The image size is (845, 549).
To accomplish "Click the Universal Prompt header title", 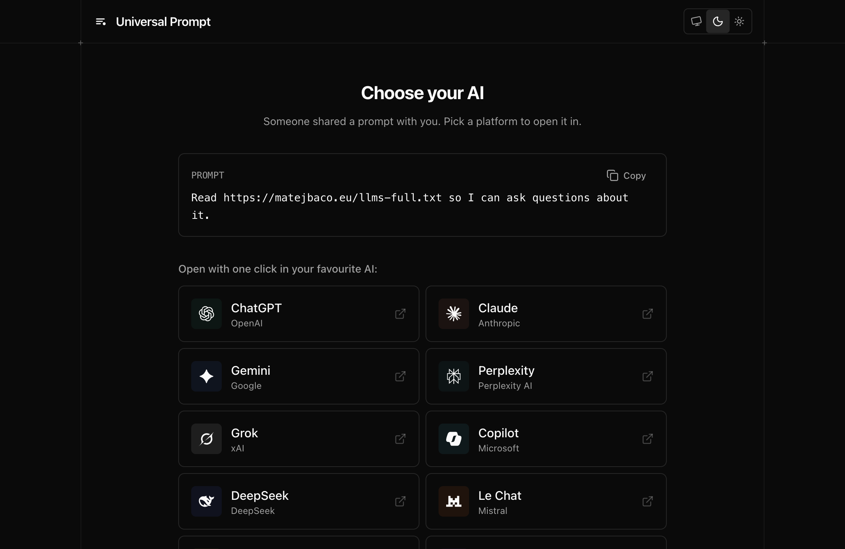I will point(163,22).
